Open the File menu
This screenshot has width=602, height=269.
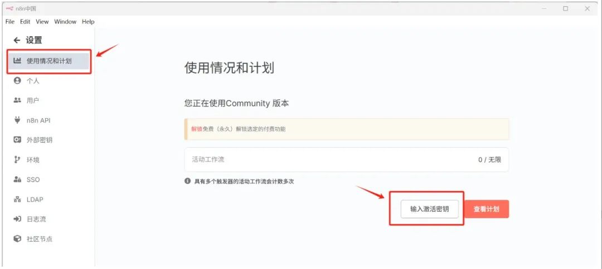click(10, 22)
